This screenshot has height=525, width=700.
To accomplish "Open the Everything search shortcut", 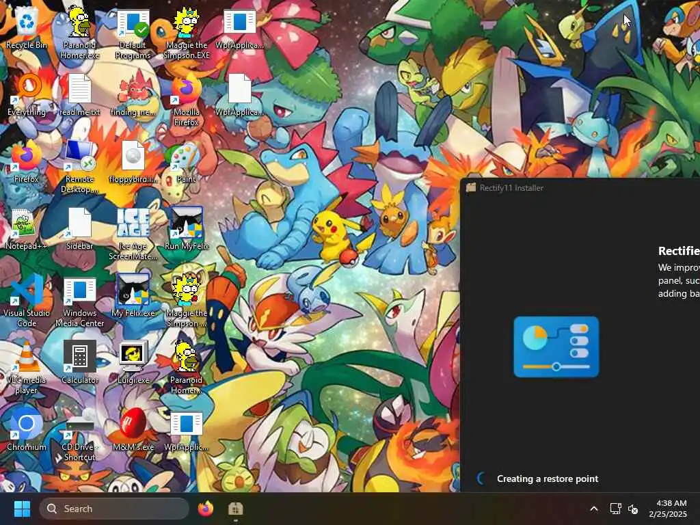I will (x=27, y=95).
